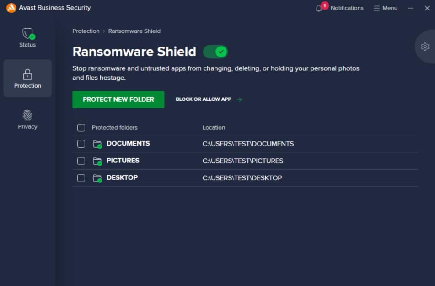Click the DOCUMENTS folder name
The width and height of the screenshot is (435, 286).
[x=128, y=143]
